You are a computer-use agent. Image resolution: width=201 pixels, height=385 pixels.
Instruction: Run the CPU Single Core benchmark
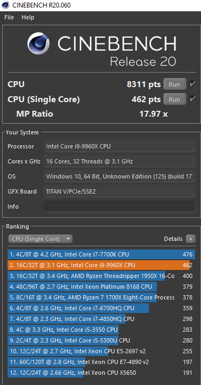click(174, 99)
